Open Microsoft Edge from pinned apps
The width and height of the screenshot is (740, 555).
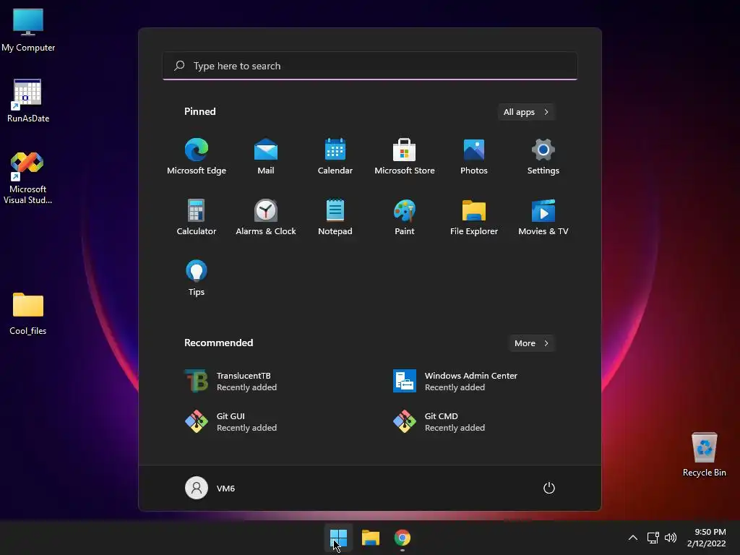click(197, 157)
